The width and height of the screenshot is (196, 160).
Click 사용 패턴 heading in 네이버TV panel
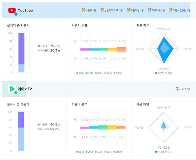click(143, 104)
